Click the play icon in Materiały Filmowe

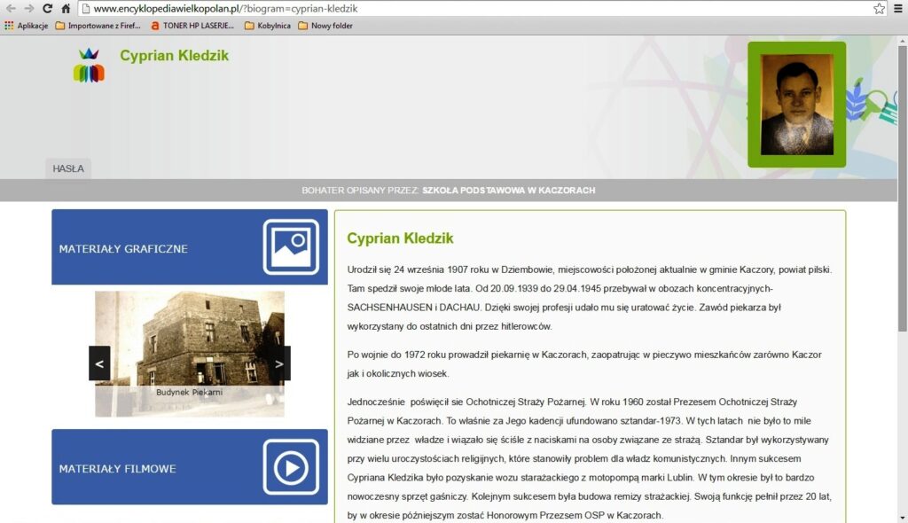point(291,467)
